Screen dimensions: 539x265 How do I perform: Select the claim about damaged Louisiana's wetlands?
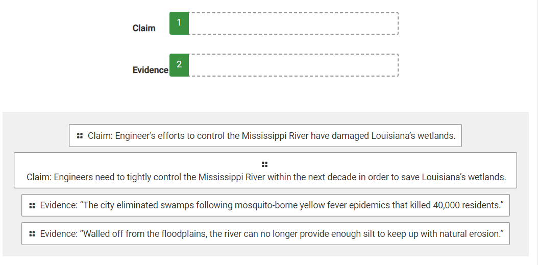coord(265,136)
